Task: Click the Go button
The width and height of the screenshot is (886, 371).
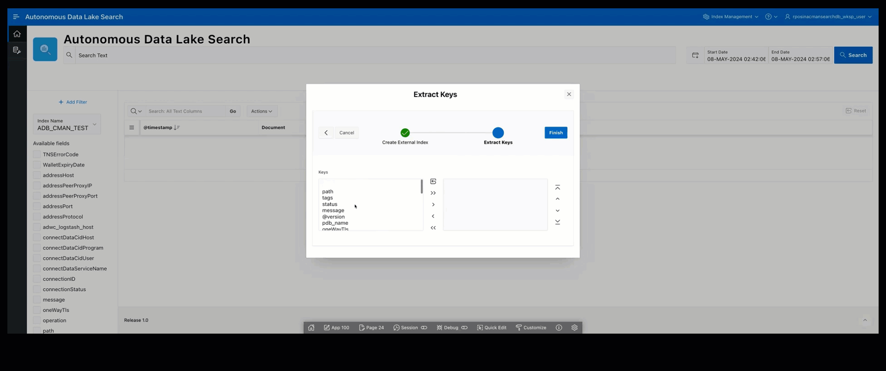Action: (233, 111)
